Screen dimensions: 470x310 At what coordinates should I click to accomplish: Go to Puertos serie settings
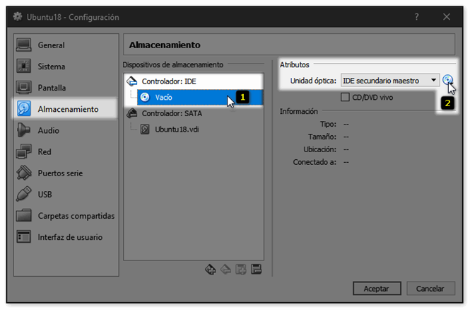coord(66,173)
